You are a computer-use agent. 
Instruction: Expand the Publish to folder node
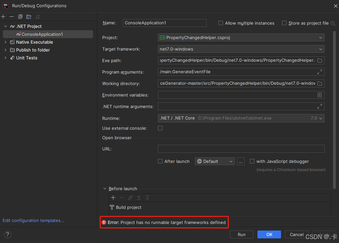point(6,50)
